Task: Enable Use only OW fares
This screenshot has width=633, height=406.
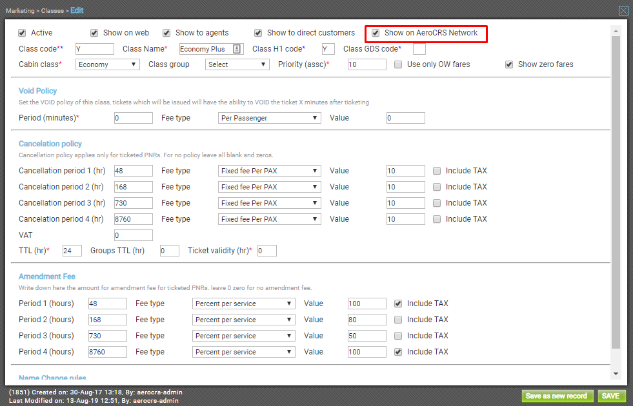Action: pos(399,64)
